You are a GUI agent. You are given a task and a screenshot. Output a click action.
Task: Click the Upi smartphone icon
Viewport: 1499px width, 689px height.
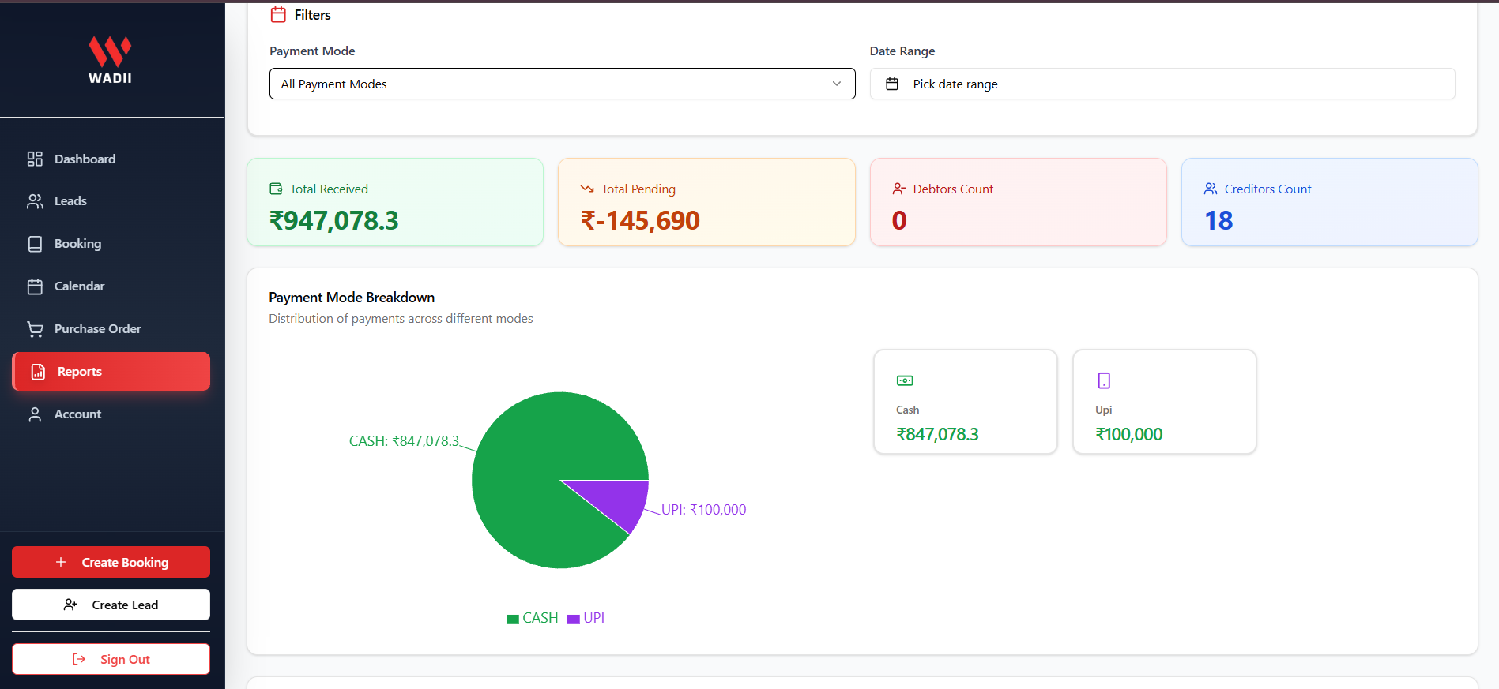(1104, 380)
